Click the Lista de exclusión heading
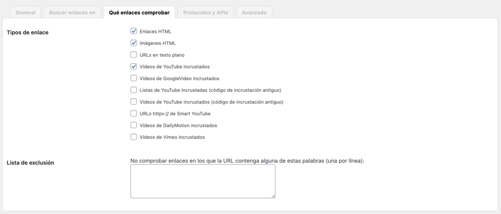Screen dimensions: 501x214 (x=30, y=162)
